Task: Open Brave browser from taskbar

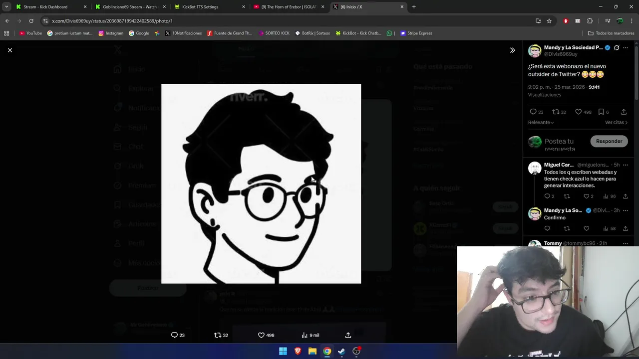Action: click(x=298, y=351)
